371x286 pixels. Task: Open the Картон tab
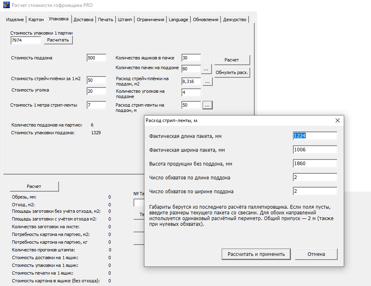click(x=36, y=20)
